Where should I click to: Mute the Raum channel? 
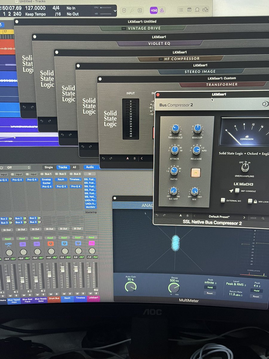[64, 294]
